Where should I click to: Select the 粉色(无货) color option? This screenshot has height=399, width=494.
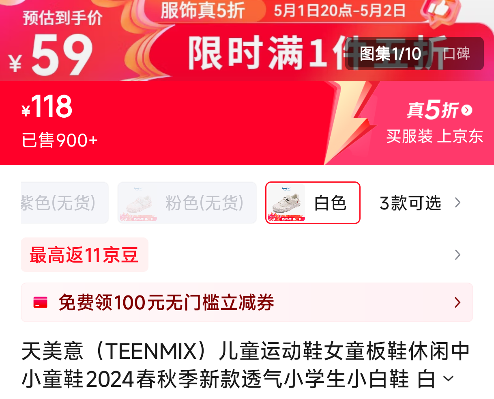[187, 203]
